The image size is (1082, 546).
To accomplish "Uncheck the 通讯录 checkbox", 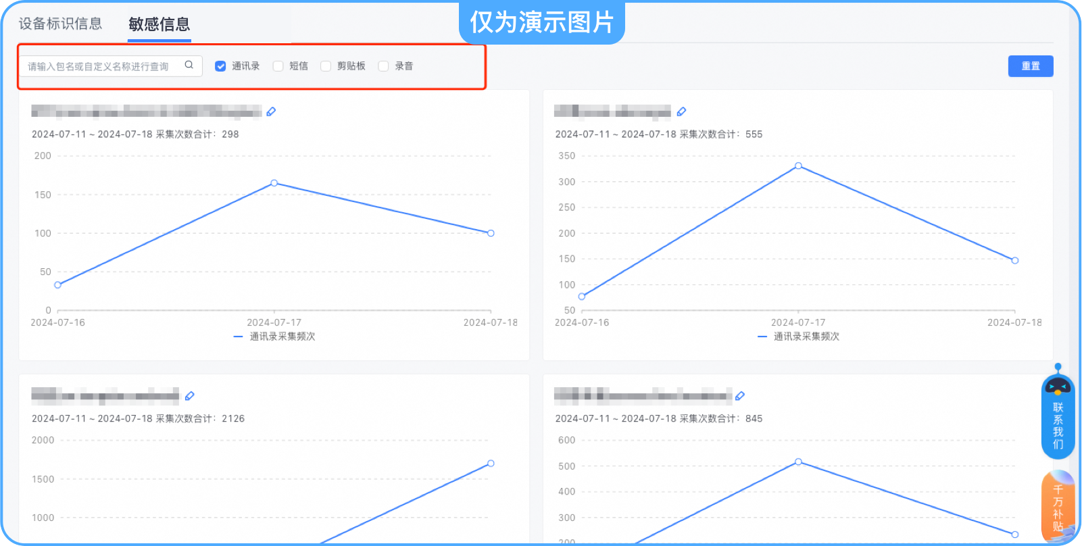I will pos(220,66).
